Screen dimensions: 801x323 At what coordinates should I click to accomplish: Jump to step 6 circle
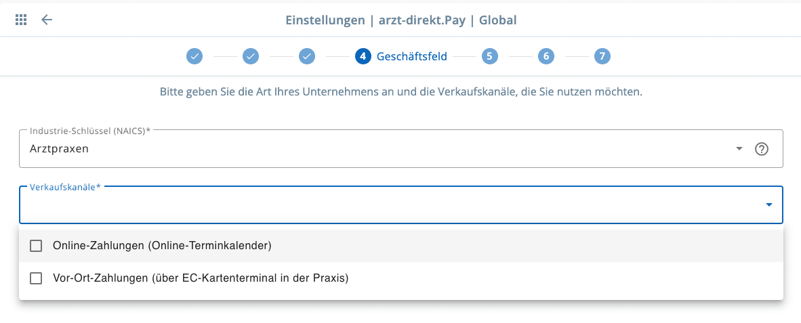click(x=546, y=56)
